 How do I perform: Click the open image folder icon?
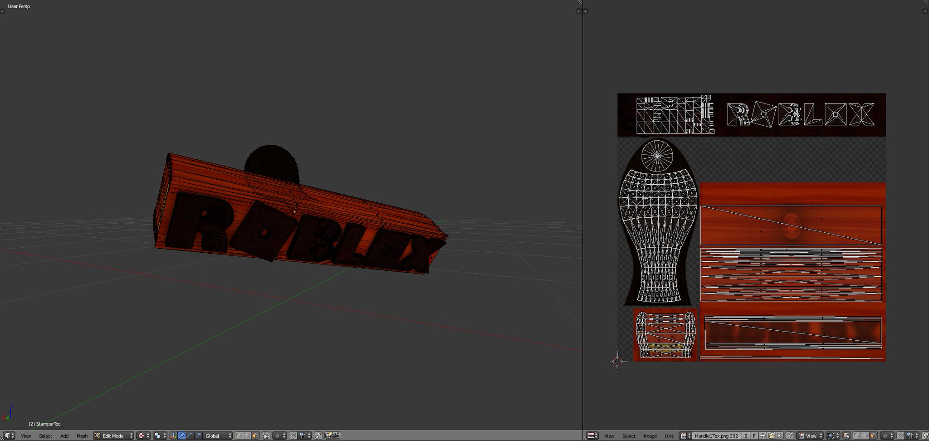771,436
